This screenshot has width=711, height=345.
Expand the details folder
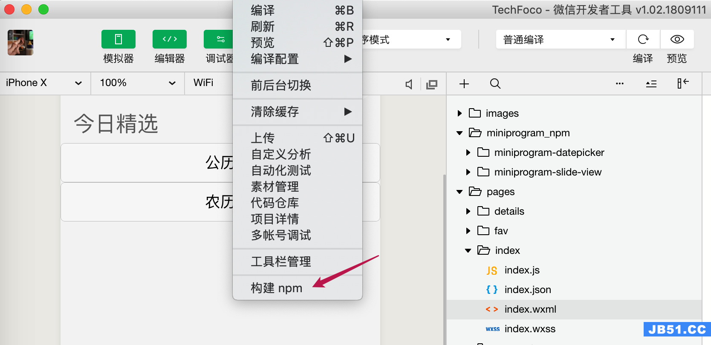pos(468,211)
